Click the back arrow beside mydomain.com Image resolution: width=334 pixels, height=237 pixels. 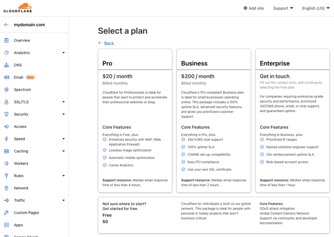(6, 25)
